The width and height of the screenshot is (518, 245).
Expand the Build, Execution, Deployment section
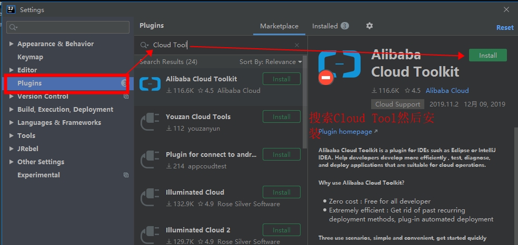12,110
